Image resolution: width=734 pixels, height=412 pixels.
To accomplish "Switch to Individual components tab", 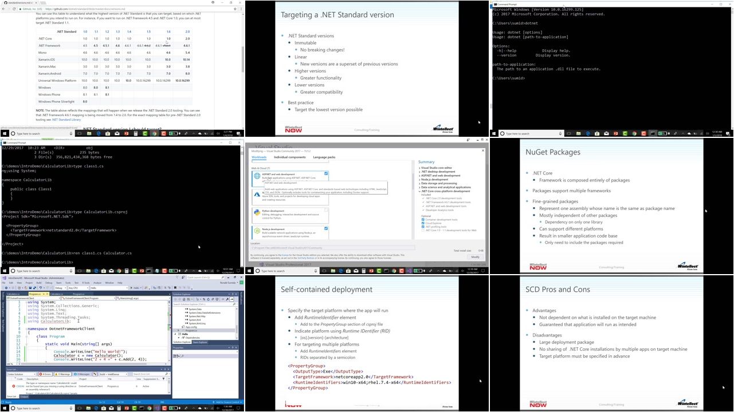I will [x=289, y=157].
